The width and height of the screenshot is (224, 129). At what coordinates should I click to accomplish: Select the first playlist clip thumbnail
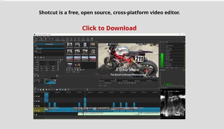(x=70, y=45)
